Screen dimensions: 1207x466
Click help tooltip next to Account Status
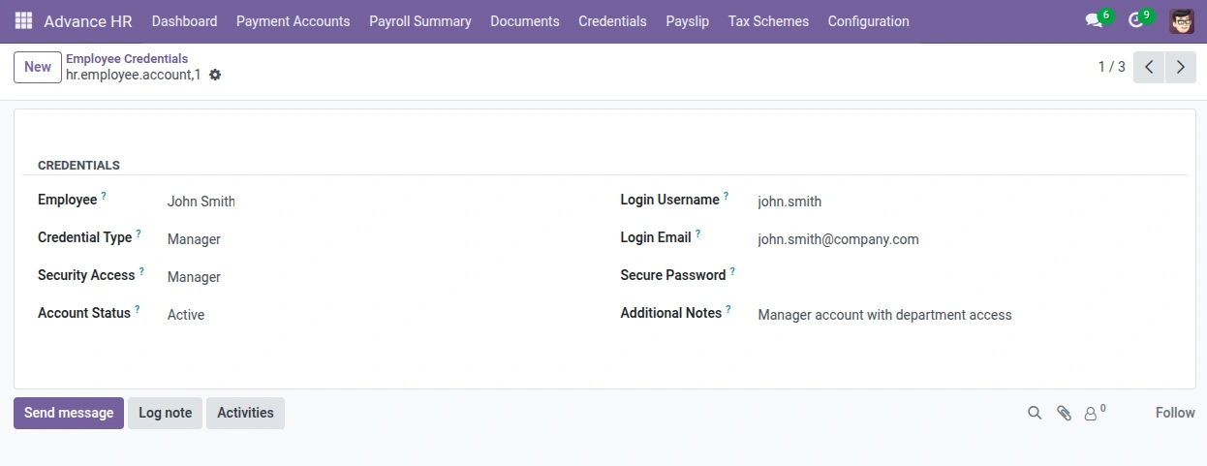coord(137,309)
